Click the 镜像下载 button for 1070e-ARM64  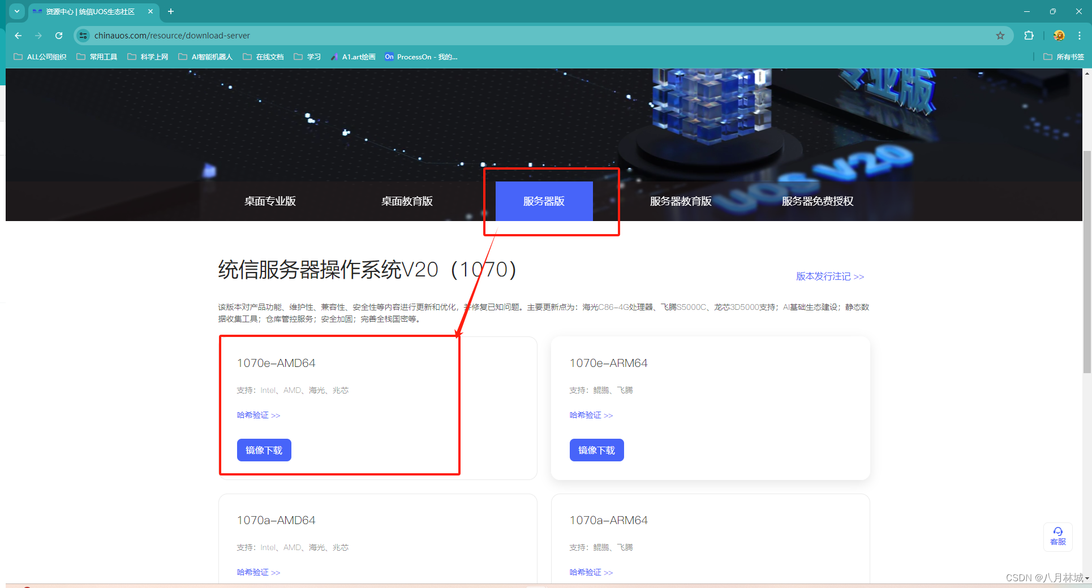(x=596, y=450)
